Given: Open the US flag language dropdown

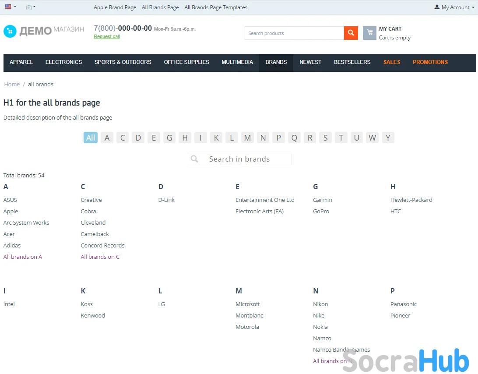Looking at the screenshot, I should 10,7.
